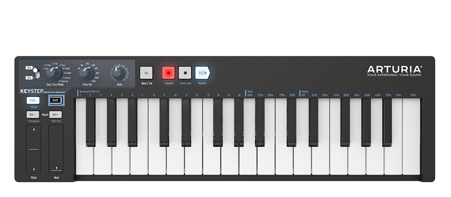Click the Stop button above Clear Last
The width and height of the screenshot is (451, 197).
pos(185,73)
